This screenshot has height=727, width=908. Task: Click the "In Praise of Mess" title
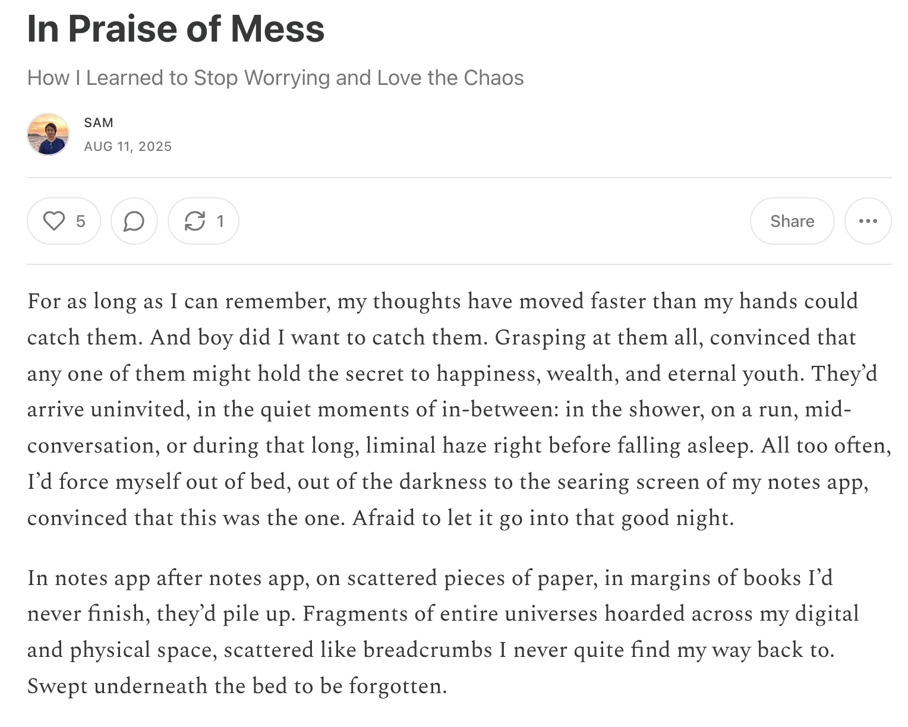tap(176, 29)
